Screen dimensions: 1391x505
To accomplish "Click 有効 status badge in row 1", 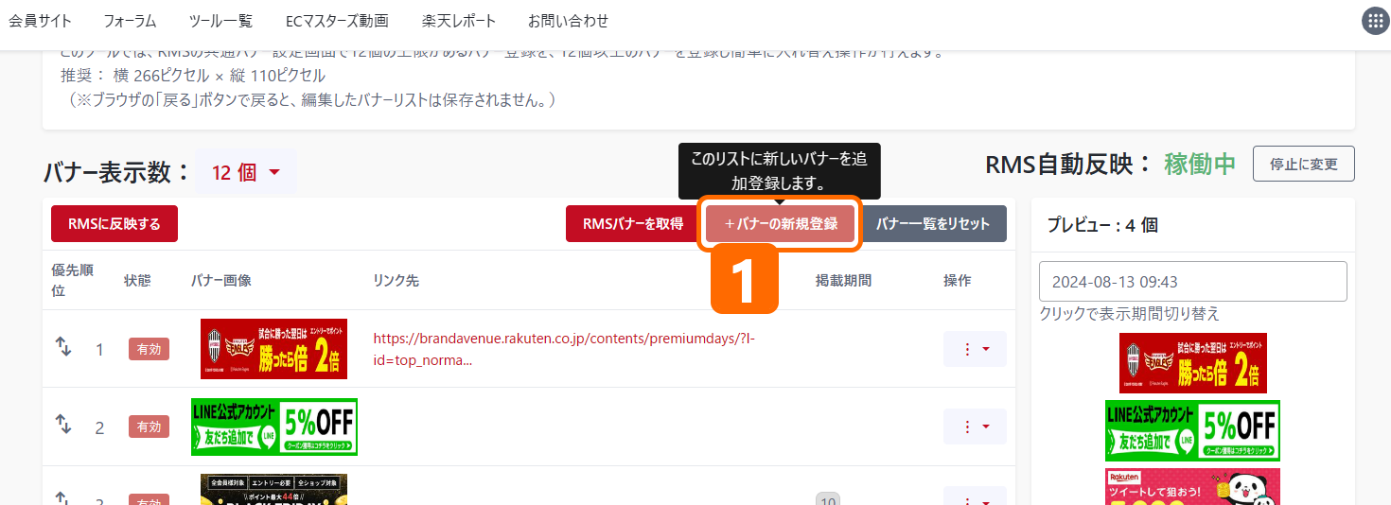I will (149, 349).
